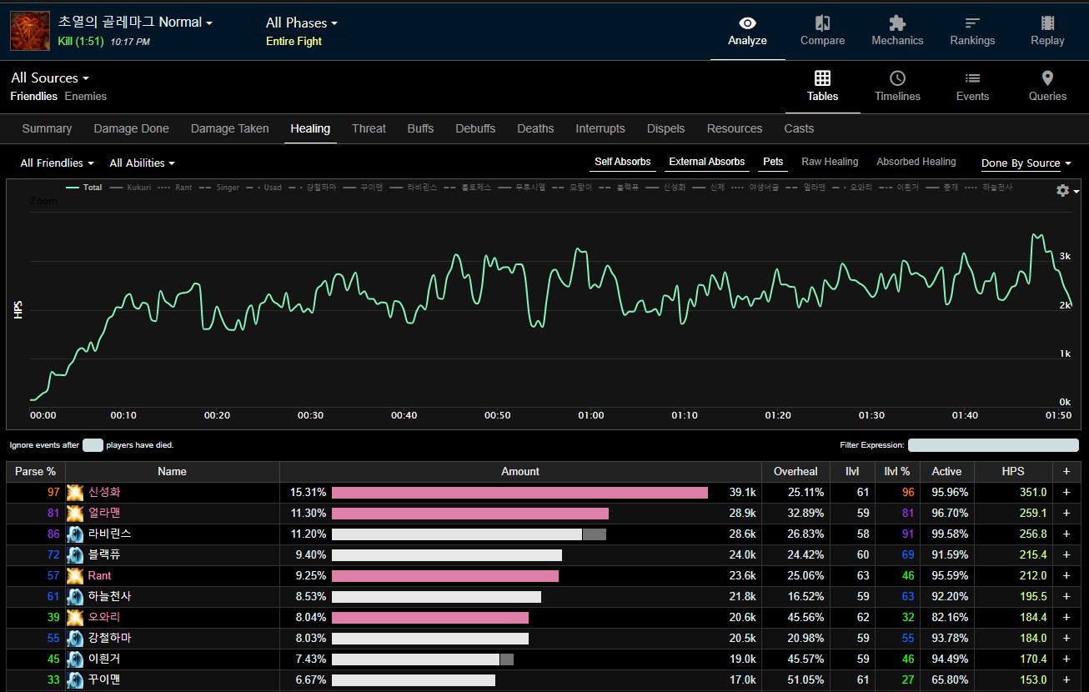Toggle the External Absorbs option
1089x692 pixels.
[706, 162]
